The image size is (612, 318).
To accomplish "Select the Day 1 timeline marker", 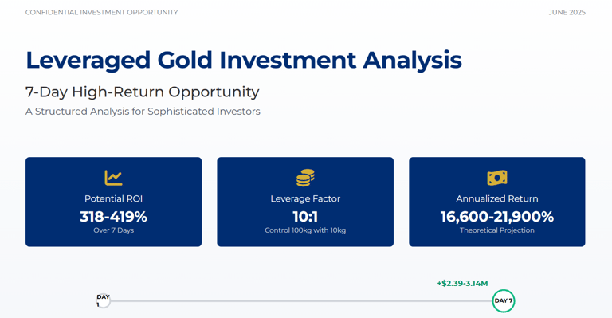I will click(x=103, y=300).
